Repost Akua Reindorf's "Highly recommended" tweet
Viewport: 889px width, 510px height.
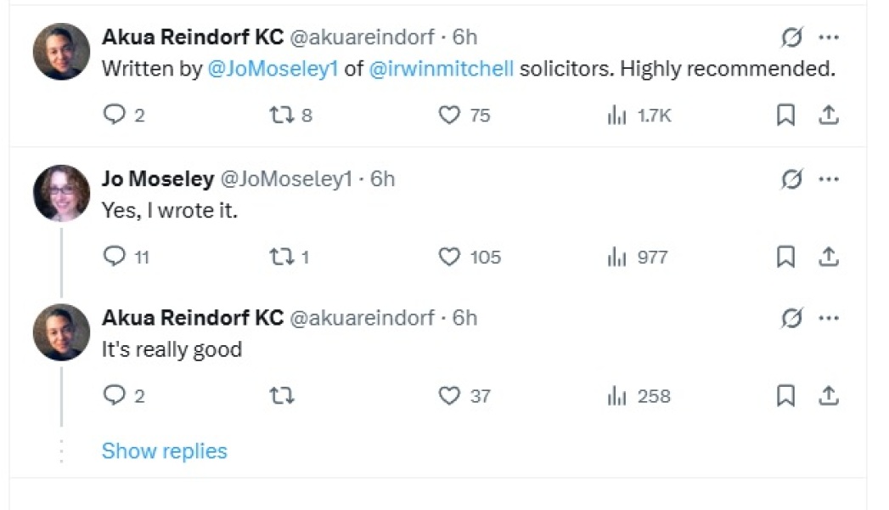click(280, 116)
